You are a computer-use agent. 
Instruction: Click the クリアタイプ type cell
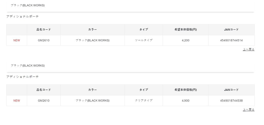point(144,100)
